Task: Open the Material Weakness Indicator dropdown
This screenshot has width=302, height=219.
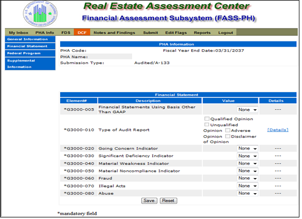Action: click(x=247, y=164)
